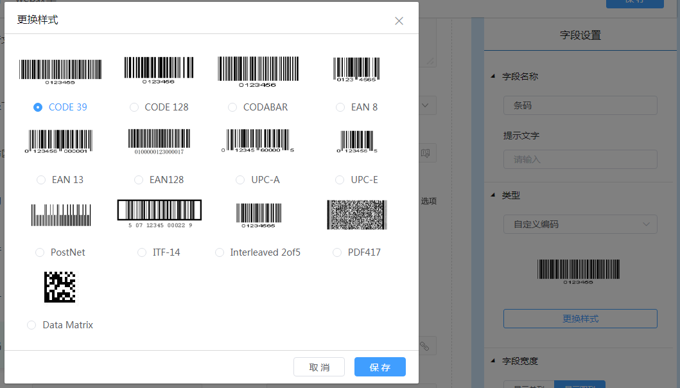680x388 pixels.
Task: Click the barcode preview in field settings
Action: coord(579,272)
